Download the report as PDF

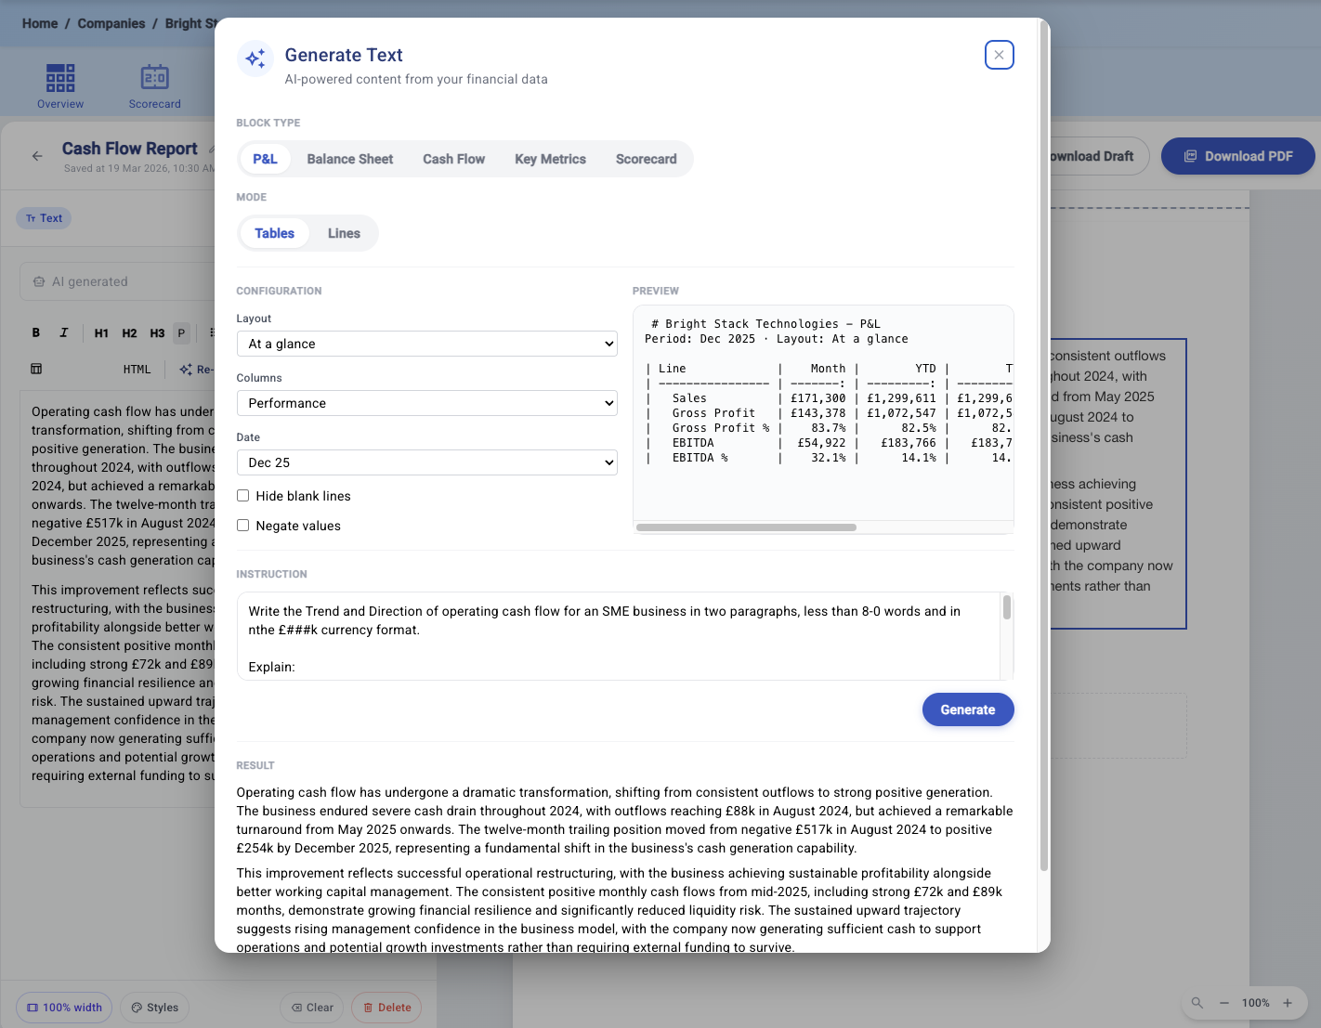coord(1238,156)
